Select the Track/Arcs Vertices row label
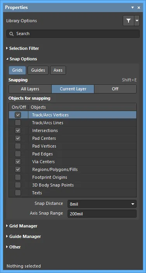This screenshot has width=146, height=273. 50,115
